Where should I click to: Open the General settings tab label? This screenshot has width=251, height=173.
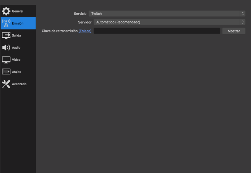tap(17, 11)
